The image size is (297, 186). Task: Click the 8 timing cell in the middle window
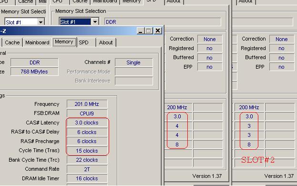pos(178,145)
